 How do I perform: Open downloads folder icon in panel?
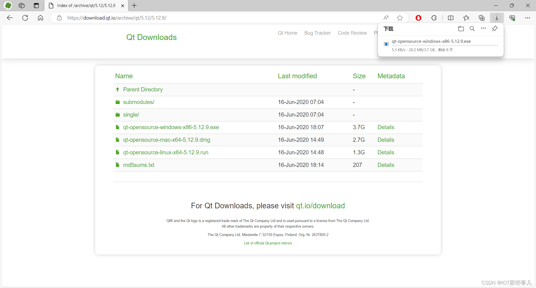461,29
